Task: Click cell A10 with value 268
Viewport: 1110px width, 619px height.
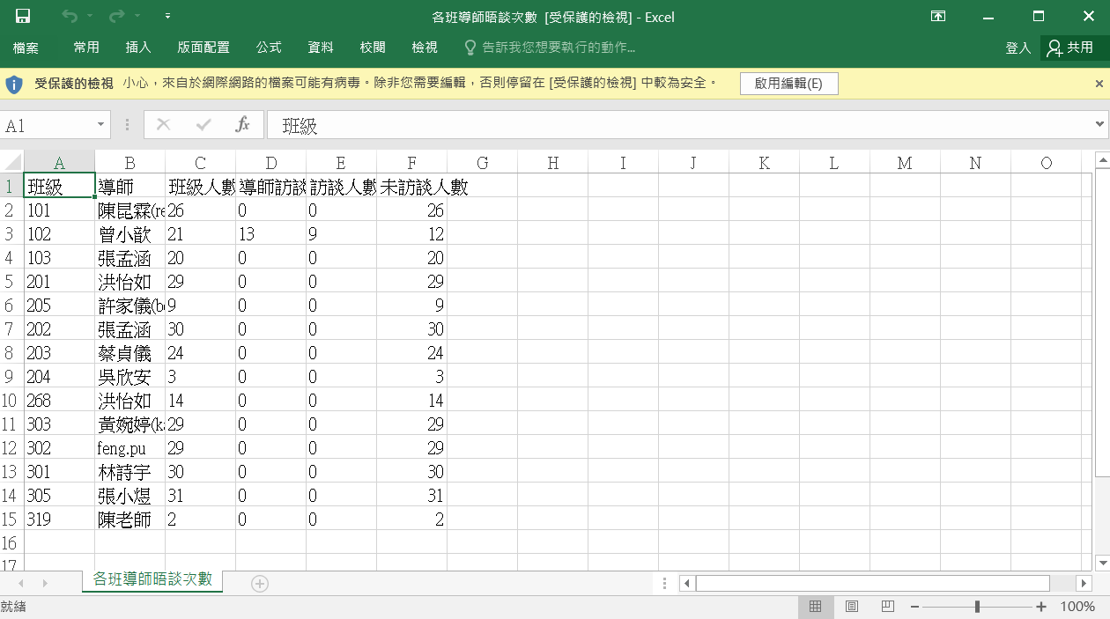Action: 59,401
